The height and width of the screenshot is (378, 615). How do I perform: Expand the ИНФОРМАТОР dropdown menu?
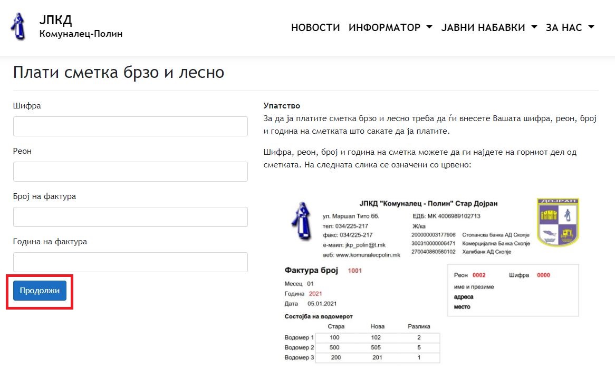[x=390, y=27]
